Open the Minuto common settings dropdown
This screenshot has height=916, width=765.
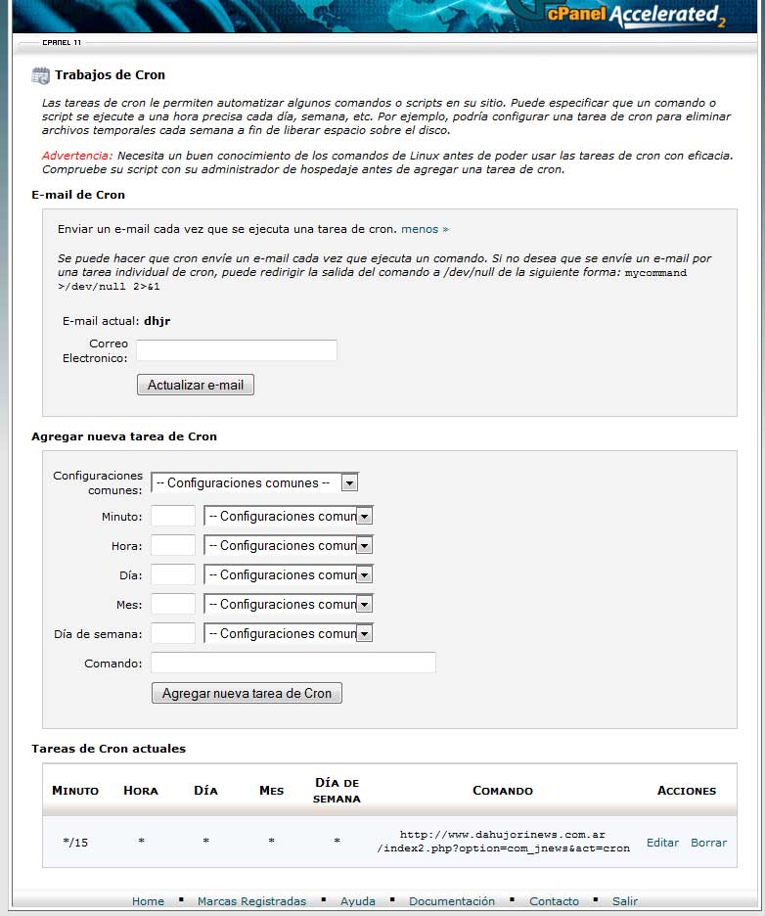289,517
